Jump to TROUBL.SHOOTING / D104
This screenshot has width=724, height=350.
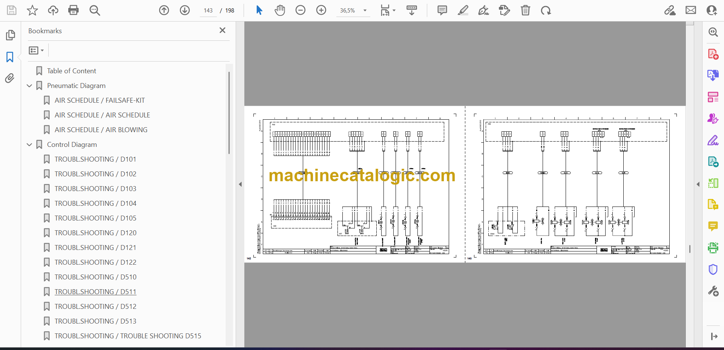tap(95, 204)
